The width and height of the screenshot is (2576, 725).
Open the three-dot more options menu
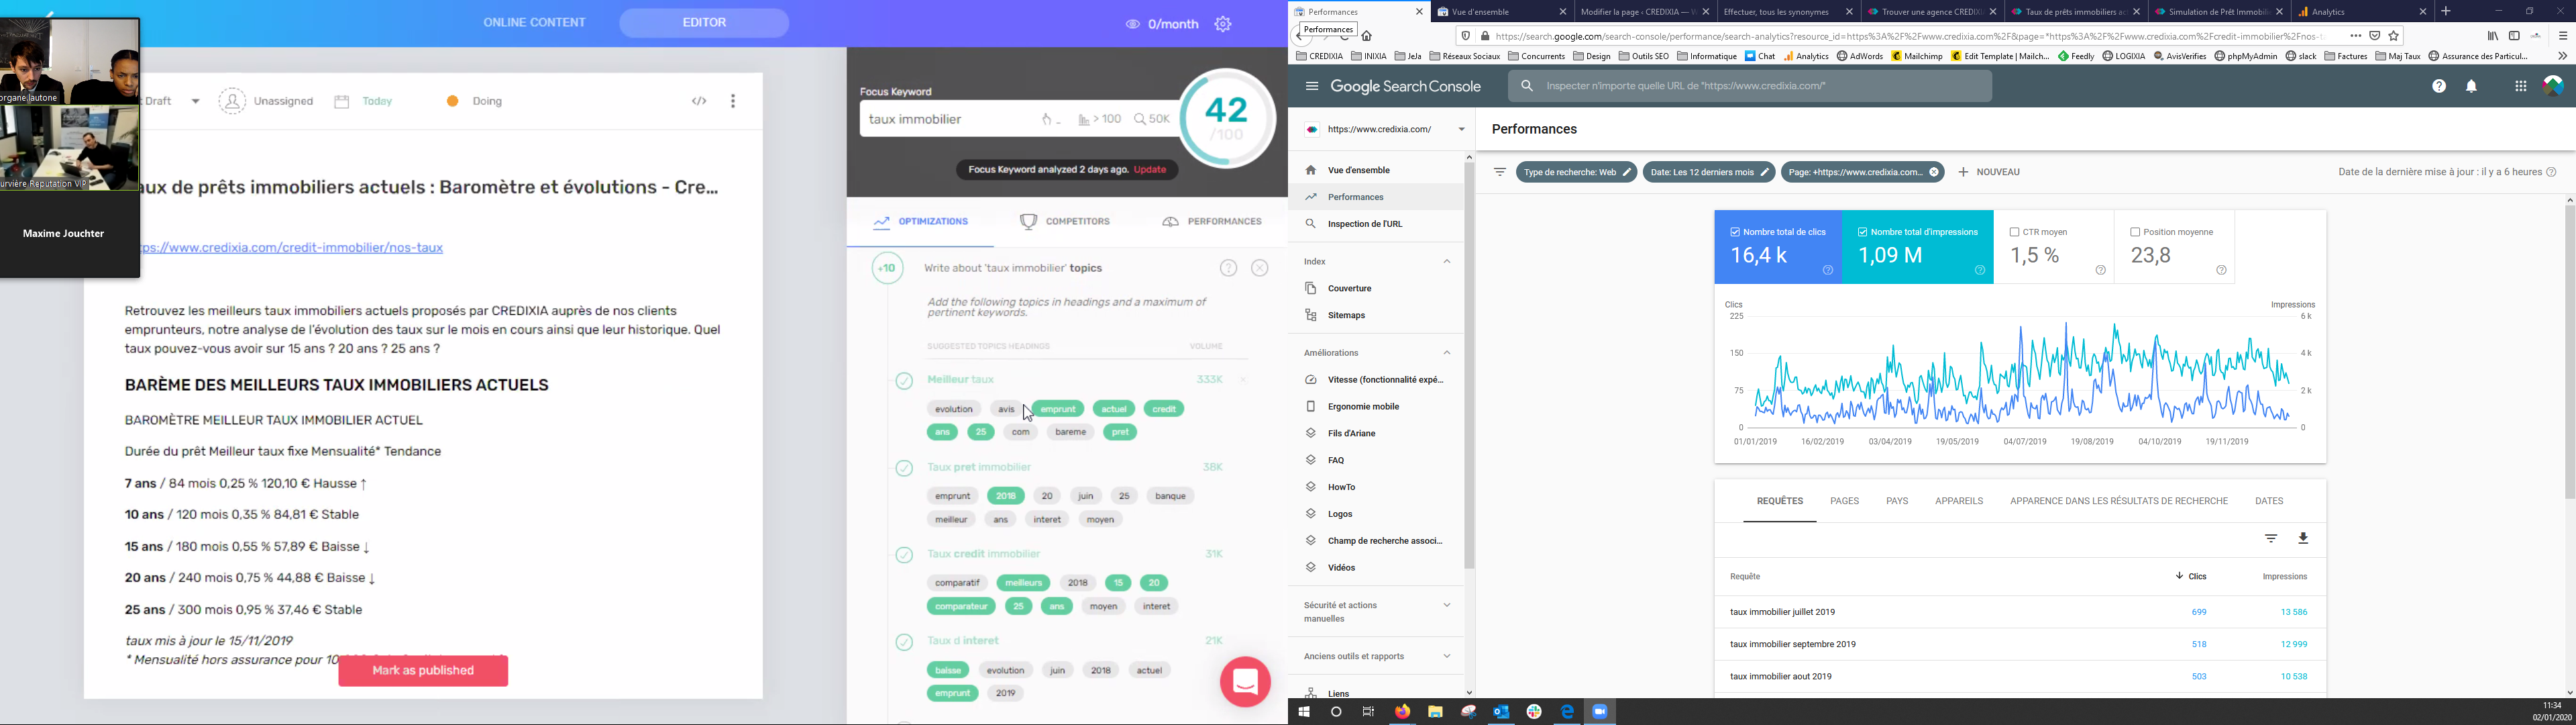[x=733, y=101]
